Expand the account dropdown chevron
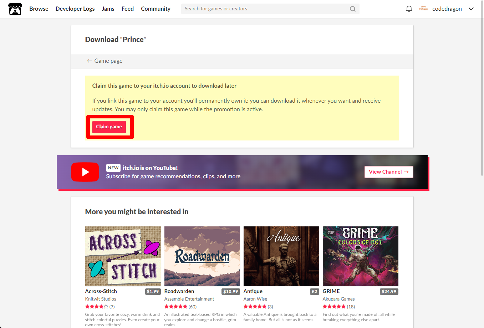Screen dimensions: 484x328 coord(471,9)
